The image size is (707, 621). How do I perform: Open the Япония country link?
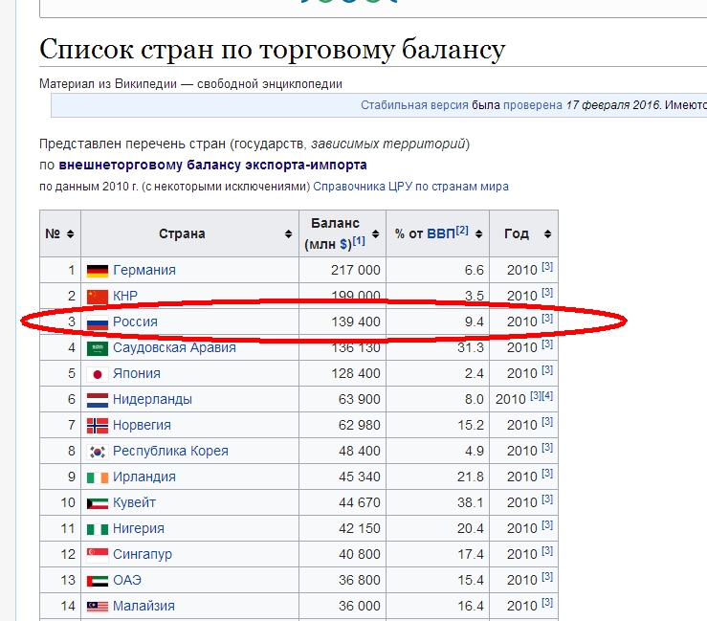click(137, 373)
